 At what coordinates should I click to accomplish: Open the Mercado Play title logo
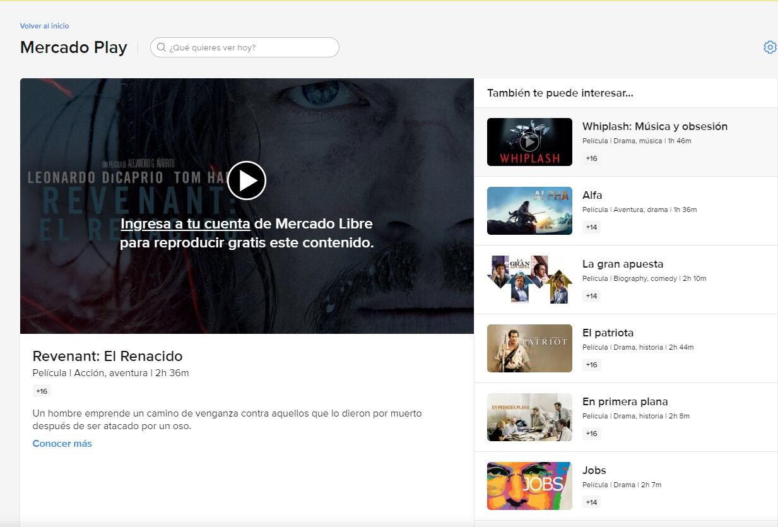[x=74, y=47]
